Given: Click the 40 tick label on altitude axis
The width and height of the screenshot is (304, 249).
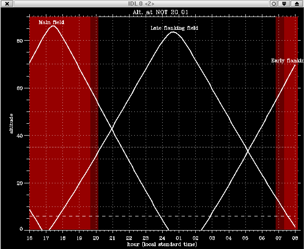Looking at the screenshot, I should click(20, 136).
